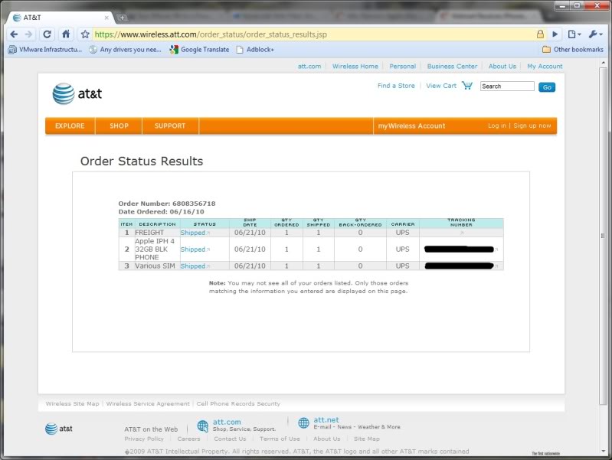
Task: Bookmark this page with the star icon
Action: 85,34
